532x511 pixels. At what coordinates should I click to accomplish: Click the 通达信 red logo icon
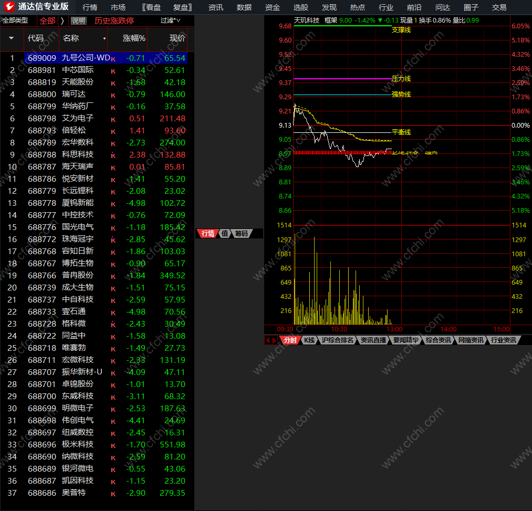(9, 6)
